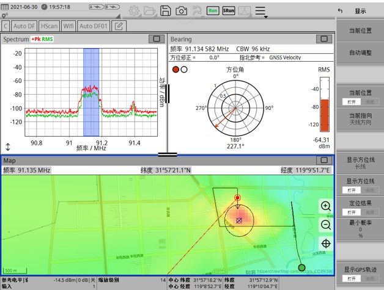Viewport: 384px width, 290px height.
Task: Center map with the crosshair icon
Action: [x=326, y=243]
